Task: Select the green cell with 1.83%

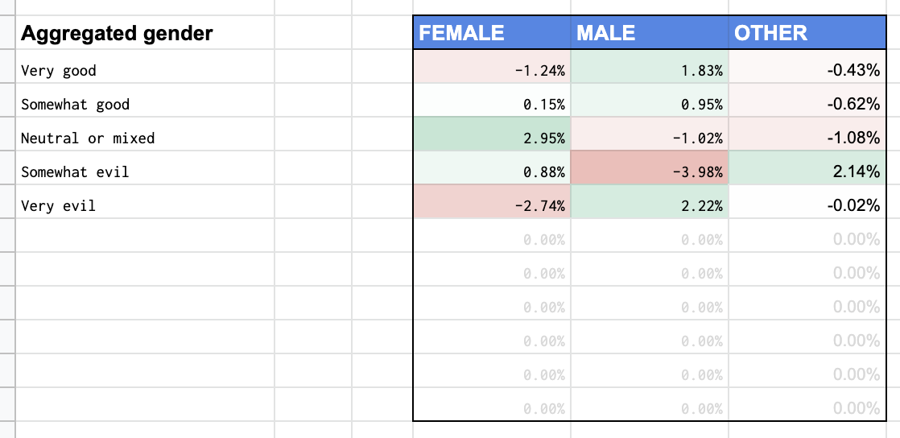Action: (x=650, y=70)
